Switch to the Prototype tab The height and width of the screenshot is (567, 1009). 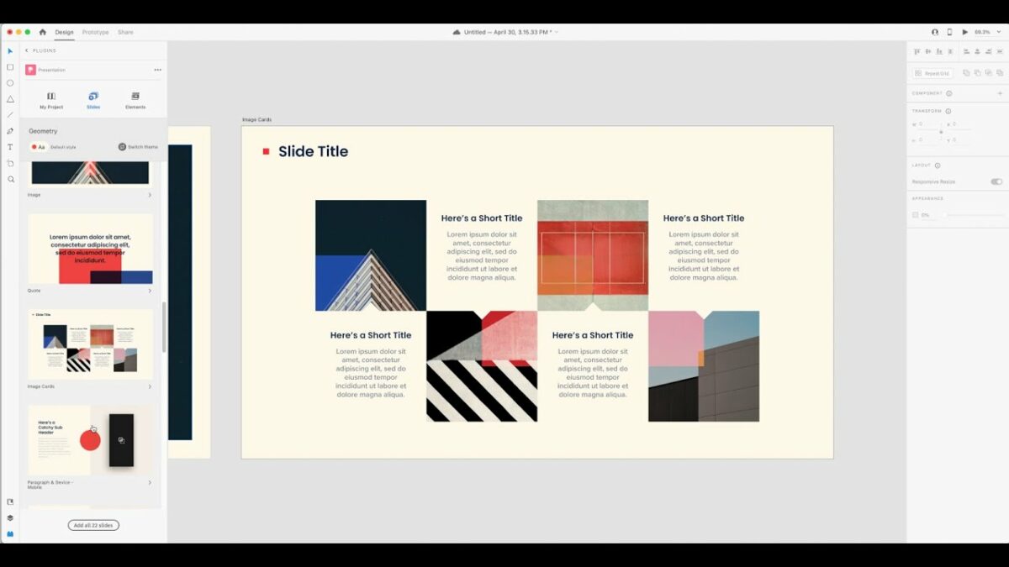pyautogui.click(x=95, y=32)
